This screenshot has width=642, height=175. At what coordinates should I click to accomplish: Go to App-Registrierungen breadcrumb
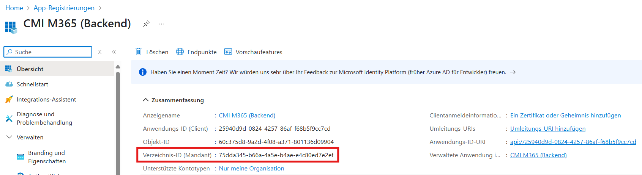click(x=64, y=8)
